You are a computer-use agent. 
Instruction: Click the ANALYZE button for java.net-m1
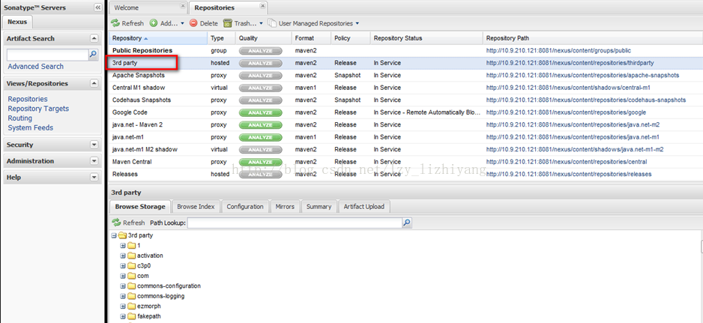[261, 137]
